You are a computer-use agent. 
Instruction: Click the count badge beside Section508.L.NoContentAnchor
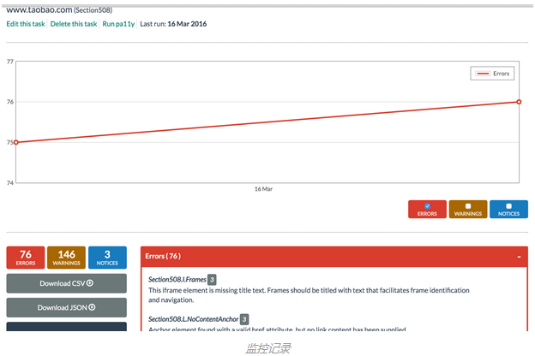[243, 319]
